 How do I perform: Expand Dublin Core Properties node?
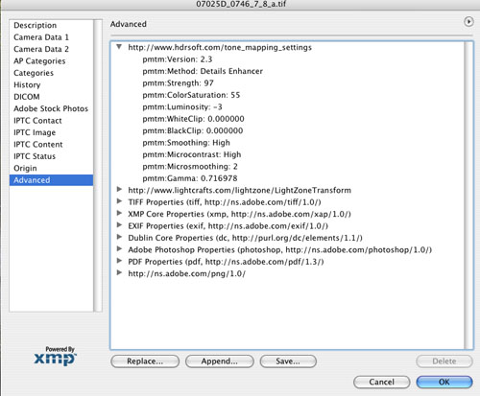coord(119,237)
